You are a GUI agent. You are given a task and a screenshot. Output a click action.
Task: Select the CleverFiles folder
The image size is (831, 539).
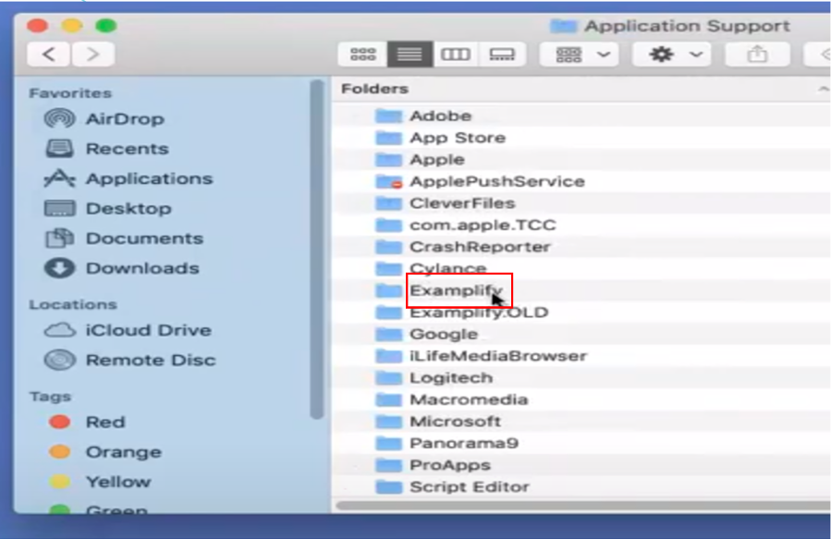[x=446, y=203]
